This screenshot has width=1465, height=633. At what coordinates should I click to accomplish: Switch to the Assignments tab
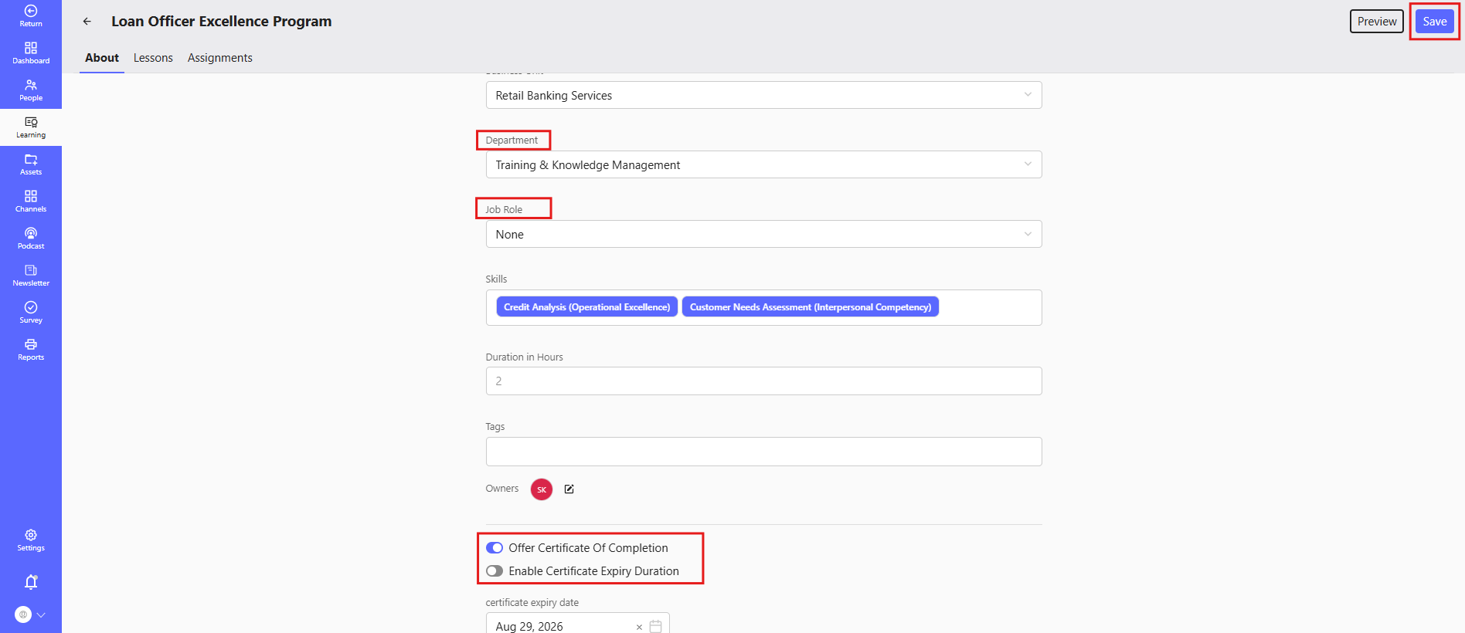[220, 58]
